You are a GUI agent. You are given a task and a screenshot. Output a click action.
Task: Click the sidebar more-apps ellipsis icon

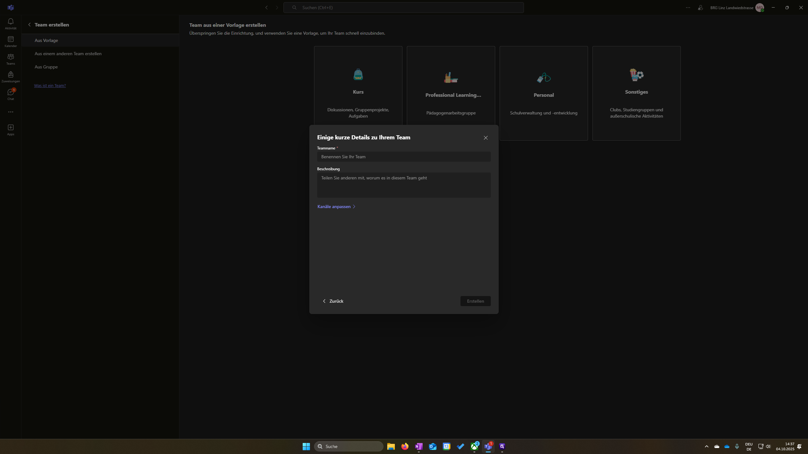pos(11,112)
